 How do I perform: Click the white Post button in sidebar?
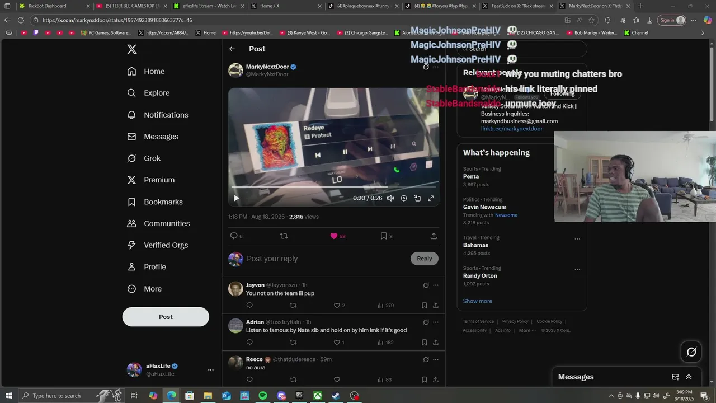[166, 317]
